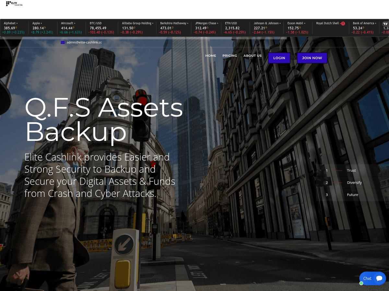Viewport: 389px width, 291px height.
Task: Click Exxon Mobil change −1.58 (−1.02%)
Action: tap(297, 32)
